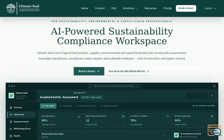
Task: Open the floating search widget icon
Action: point(214,130)
